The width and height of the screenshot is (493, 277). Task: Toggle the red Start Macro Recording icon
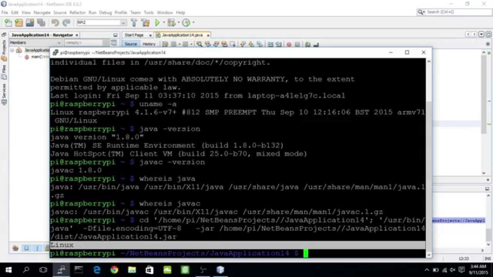pos(289,44)
